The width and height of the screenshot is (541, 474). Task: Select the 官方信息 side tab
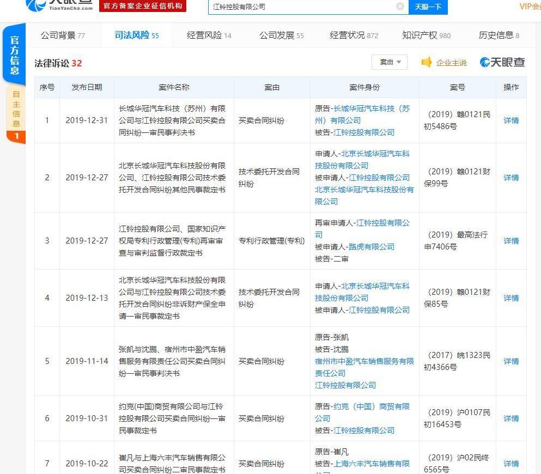(15, 55)
